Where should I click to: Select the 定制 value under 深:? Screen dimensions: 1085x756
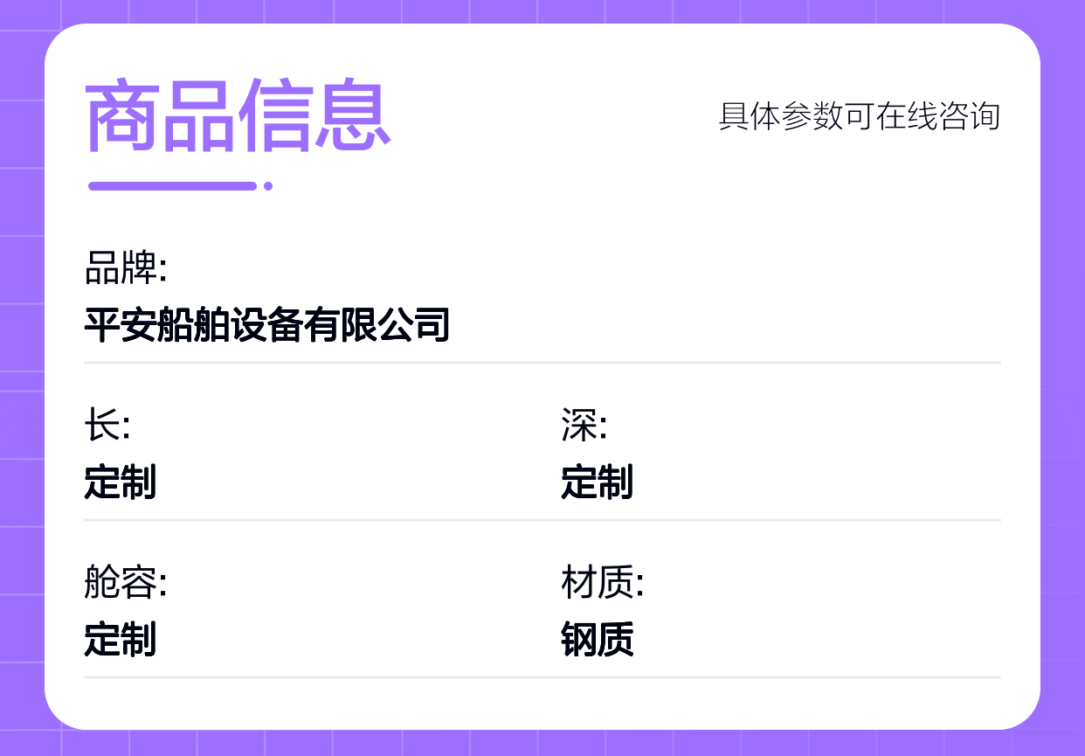597,482
